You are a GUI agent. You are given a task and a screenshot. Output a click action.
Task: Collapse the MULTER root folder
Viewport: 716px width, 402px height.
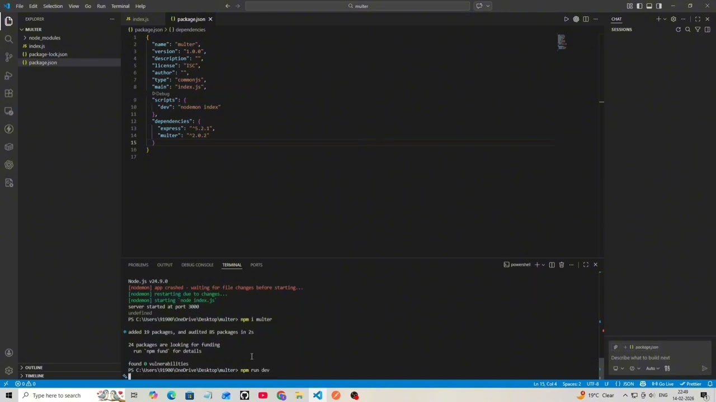tap(33, 30)
